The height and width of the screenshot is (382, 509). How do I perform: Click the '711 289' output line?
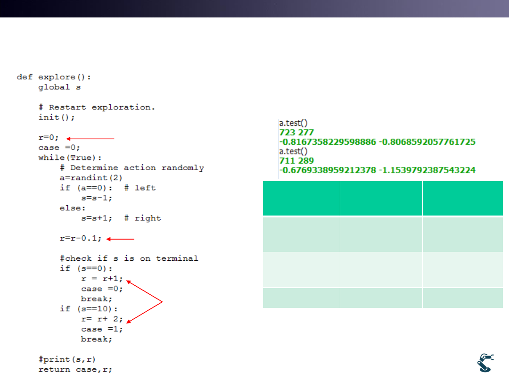pos(296,160)
